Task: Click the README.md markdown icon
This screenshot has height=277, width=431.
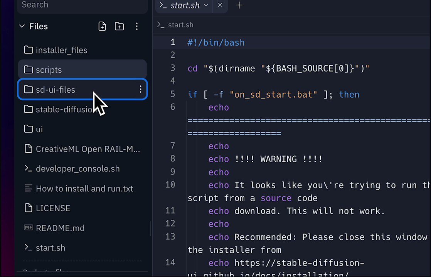Action: click(x=28, y=228)
